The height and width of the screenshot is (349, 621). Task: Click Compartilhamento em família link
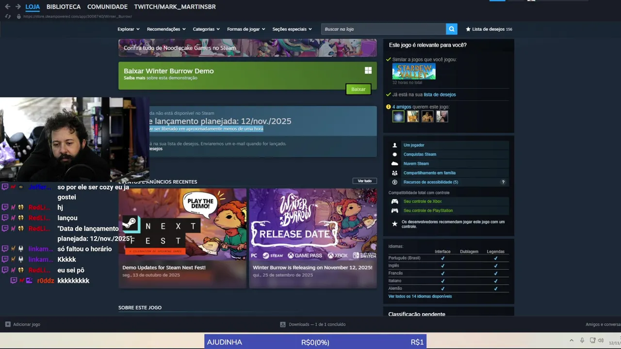(429, 173)
